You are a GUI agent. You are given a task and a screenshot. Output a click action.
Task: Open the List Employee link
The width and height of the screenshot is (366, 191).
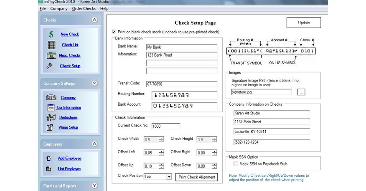point(69,169)
